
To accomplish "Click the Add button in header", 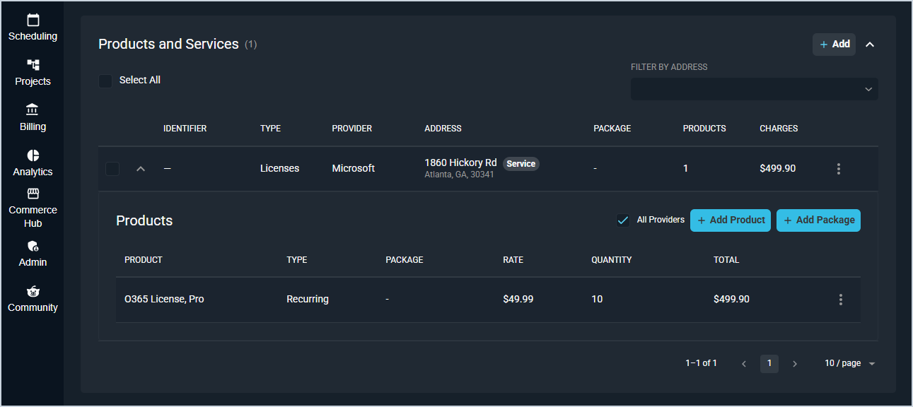I will click(834, 45).
